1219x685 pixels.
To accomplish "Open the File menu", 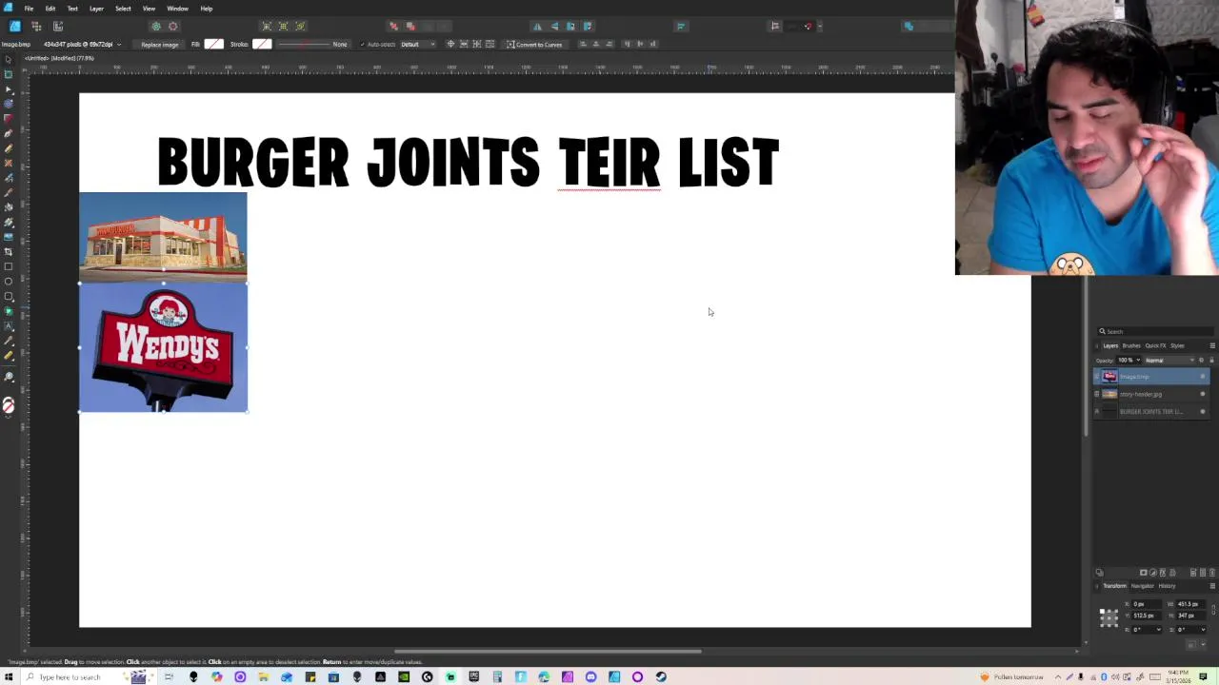I will click(29, 9).
